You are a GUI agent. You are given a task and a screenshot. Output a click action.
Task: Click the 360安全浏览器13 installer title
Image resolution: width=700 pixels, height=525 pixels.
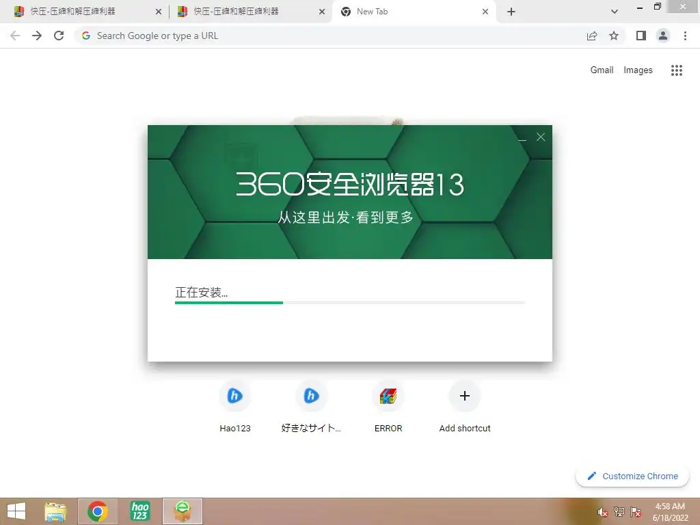350,185
